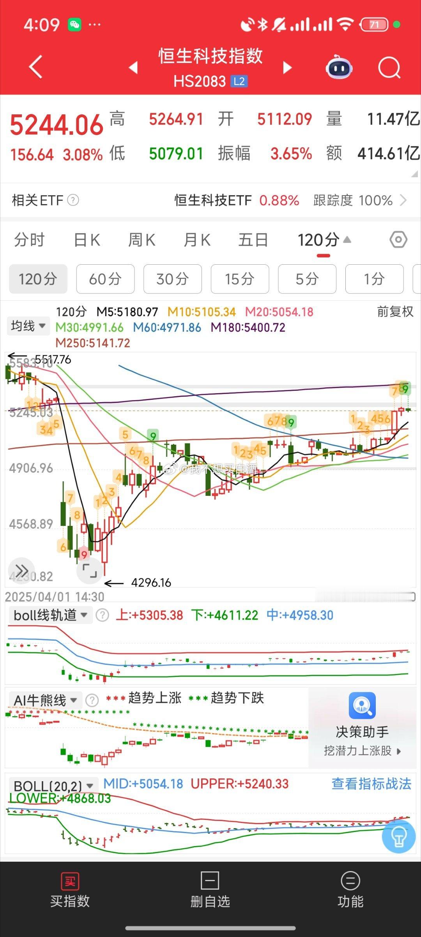Open chart settings hexagon icon
Screen dimensions: 421x937
(x=398, y=239)
